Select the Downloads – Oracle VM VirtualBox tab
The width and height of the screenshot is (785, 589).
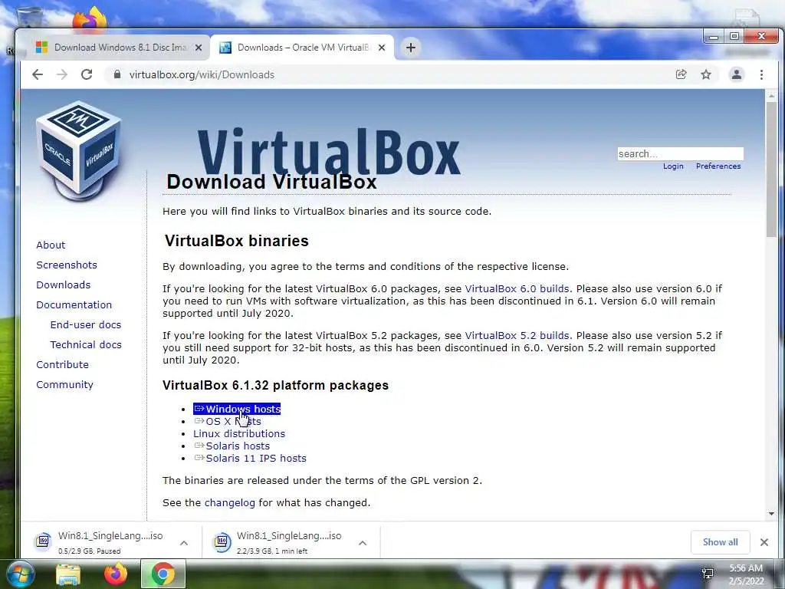coord(302,48)
